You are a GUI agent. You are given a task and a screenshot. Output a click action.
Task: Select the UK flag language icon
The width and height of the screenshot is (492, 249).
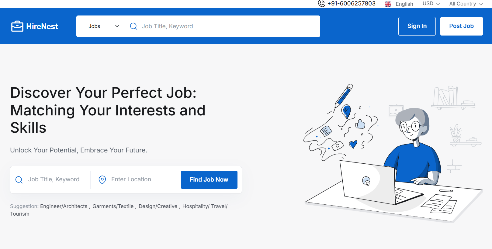click(388, 4)
